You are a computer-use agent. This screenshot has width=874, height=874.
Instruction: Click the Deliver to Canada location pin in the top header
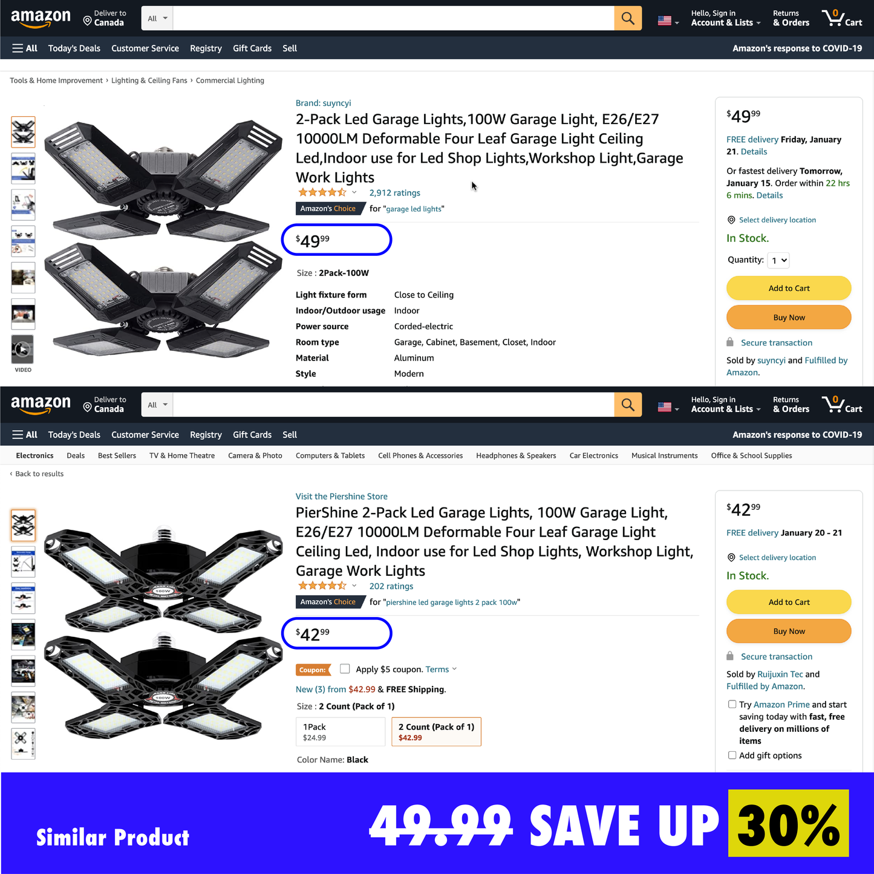(x=87, y=21)
